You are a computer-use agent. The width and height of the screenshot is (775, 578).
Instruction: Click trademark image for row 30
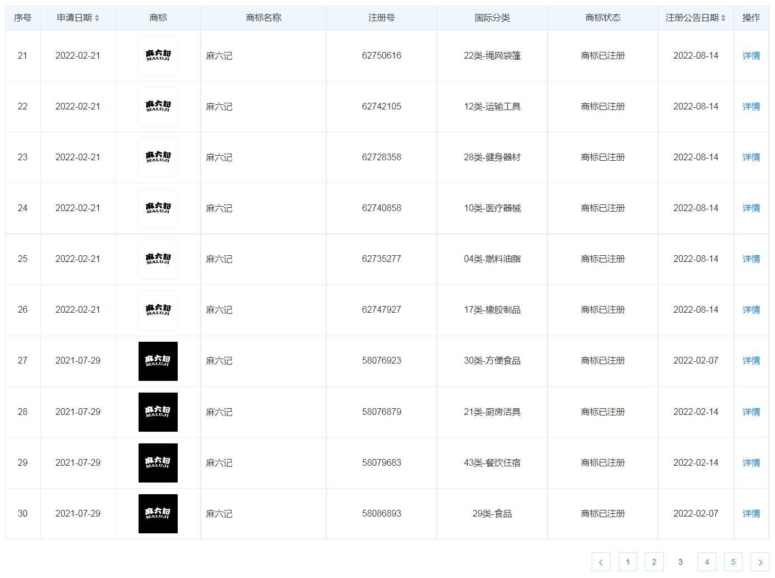(158, 514)
